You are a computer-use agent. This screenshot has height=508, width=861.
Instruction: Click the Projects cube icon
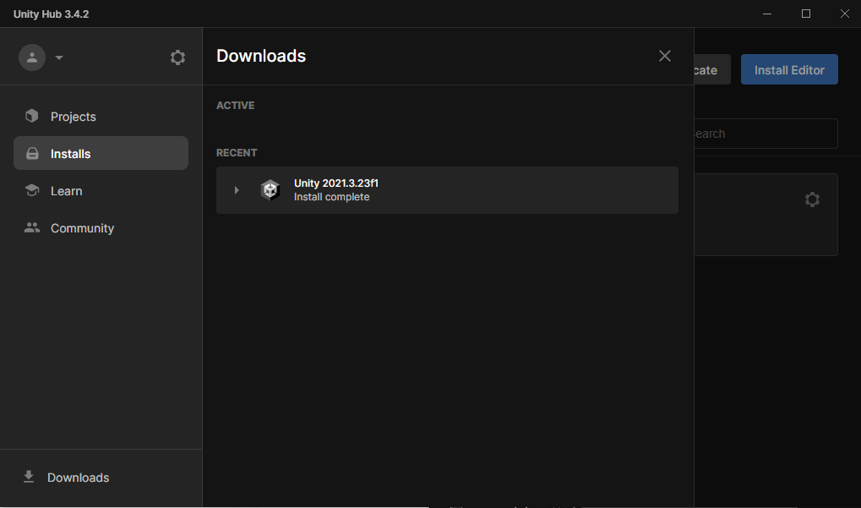tap(32, 116)
